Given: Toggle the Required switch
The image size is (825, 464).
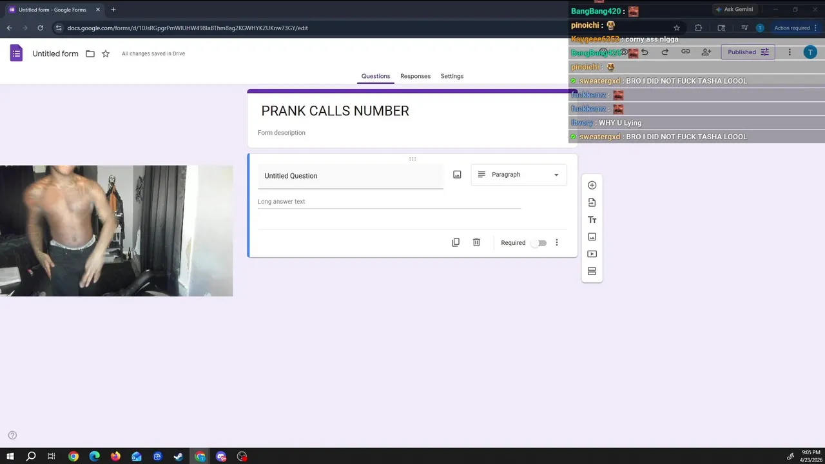Looking at the screenshot, I should pyautogui.click(x=539, y=243).
